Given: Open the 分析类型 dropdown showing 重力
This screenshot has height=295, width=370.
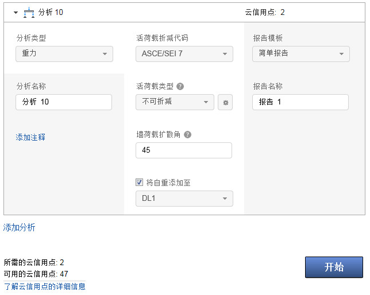Looking at the screenshot, I should [64, 54].
